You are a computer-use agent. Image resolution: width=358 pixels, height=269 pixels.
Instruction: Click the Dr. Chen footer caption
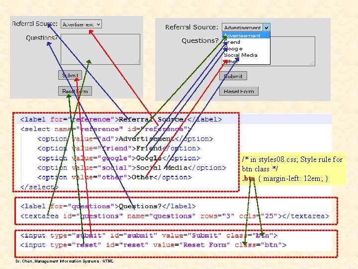[65, 261]
